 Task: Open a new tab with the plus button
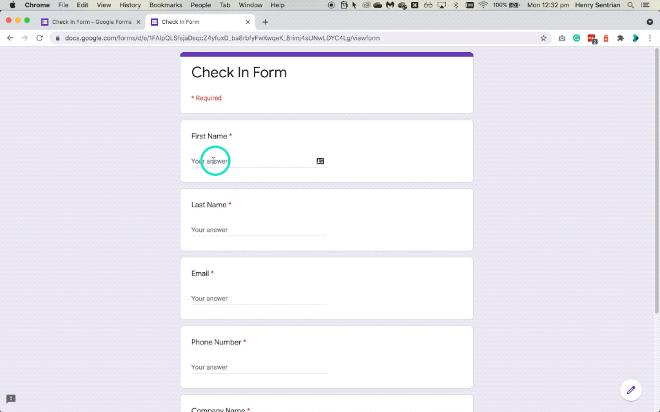coord(265,21)
